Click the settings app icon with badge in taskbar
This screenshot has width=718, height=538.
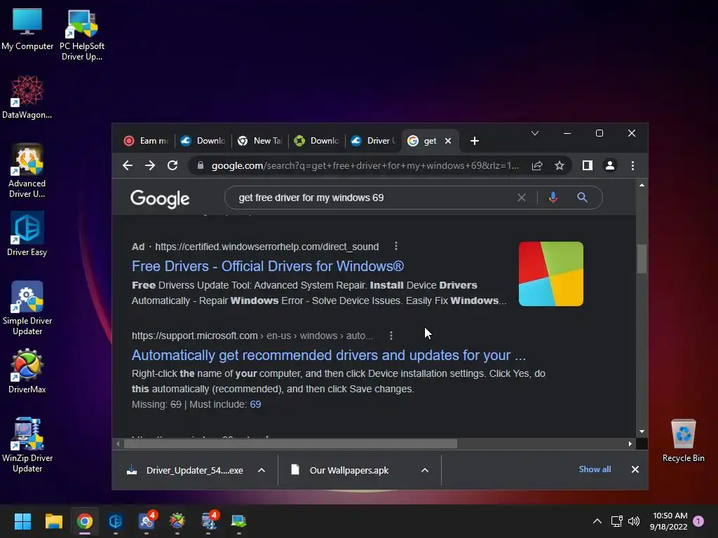pos(147,521)
